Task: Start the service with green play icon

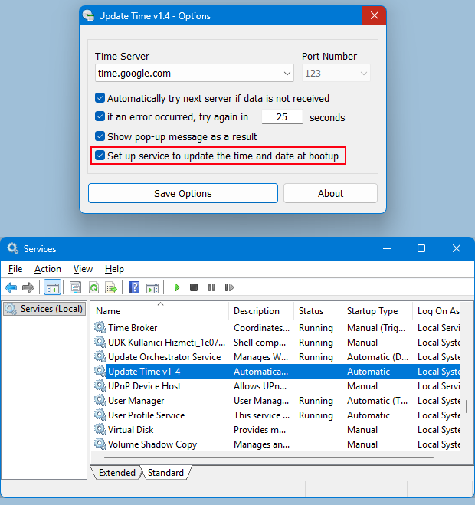Action: click(176, 287)
